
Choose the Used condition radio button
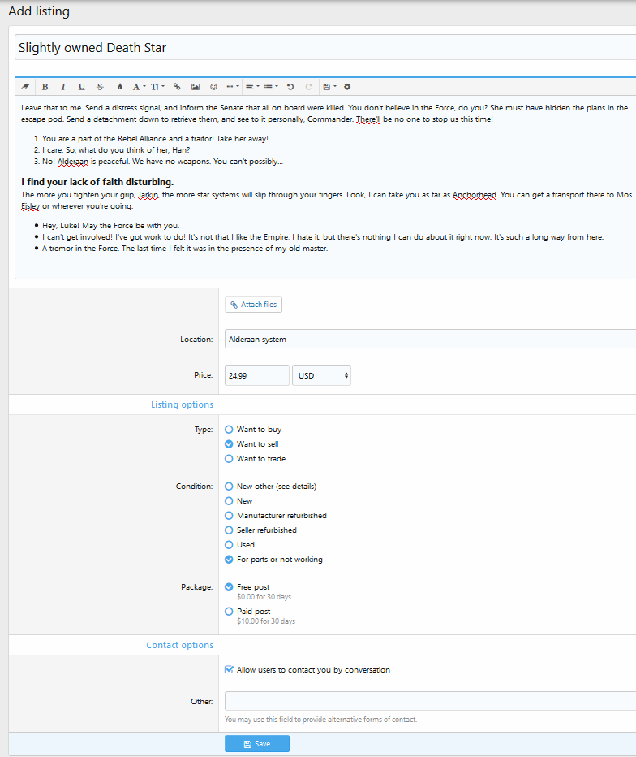click(229, 545)
